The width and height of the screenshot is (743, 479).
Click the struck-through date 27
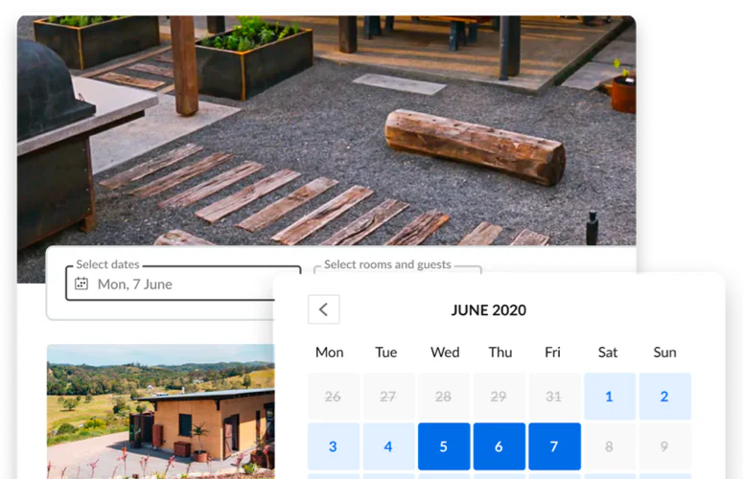click(388, 397)
